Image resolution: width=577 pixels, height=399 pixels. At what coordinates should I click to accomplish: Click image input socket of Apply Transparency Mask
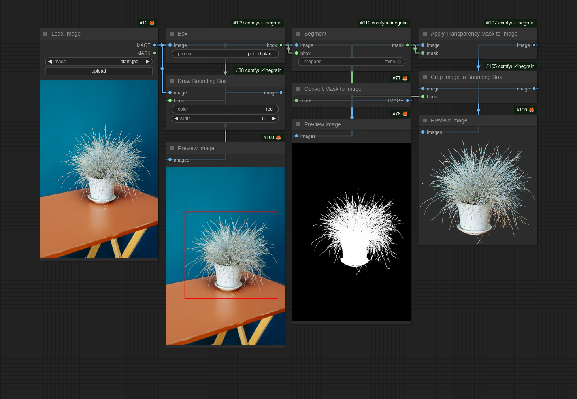point(423,45)
